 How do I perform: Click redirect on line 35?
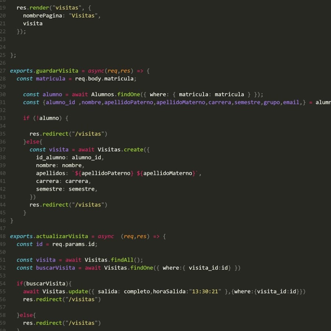tap(56, 134)
